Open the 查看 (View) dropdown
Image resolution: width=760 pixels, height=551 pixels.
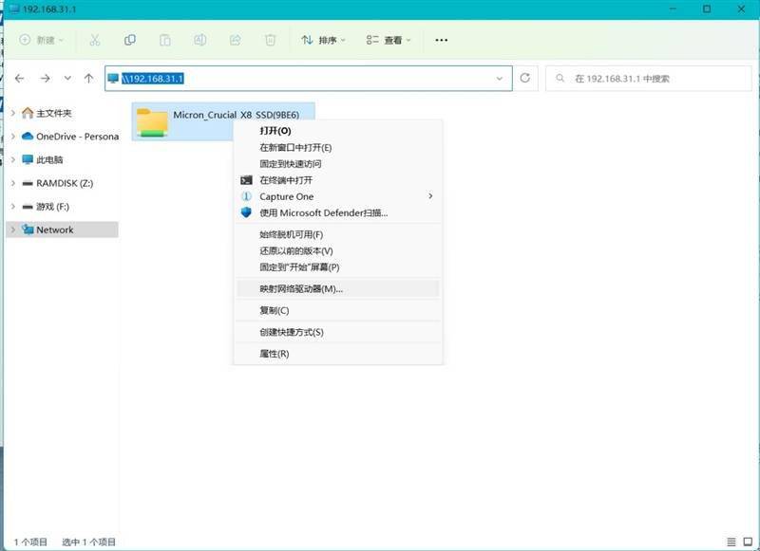pos(391,40)
